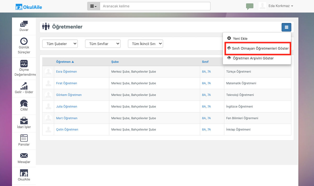The height and width of the screenshot is (186, 314).
Task: Click Esra Öğretmen's avatar thumbnail
Action: point(48,72)
